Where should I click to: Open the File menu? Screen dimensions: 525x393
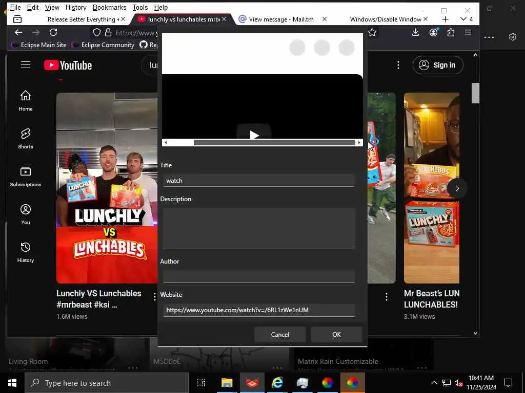[x=15, y=7]
